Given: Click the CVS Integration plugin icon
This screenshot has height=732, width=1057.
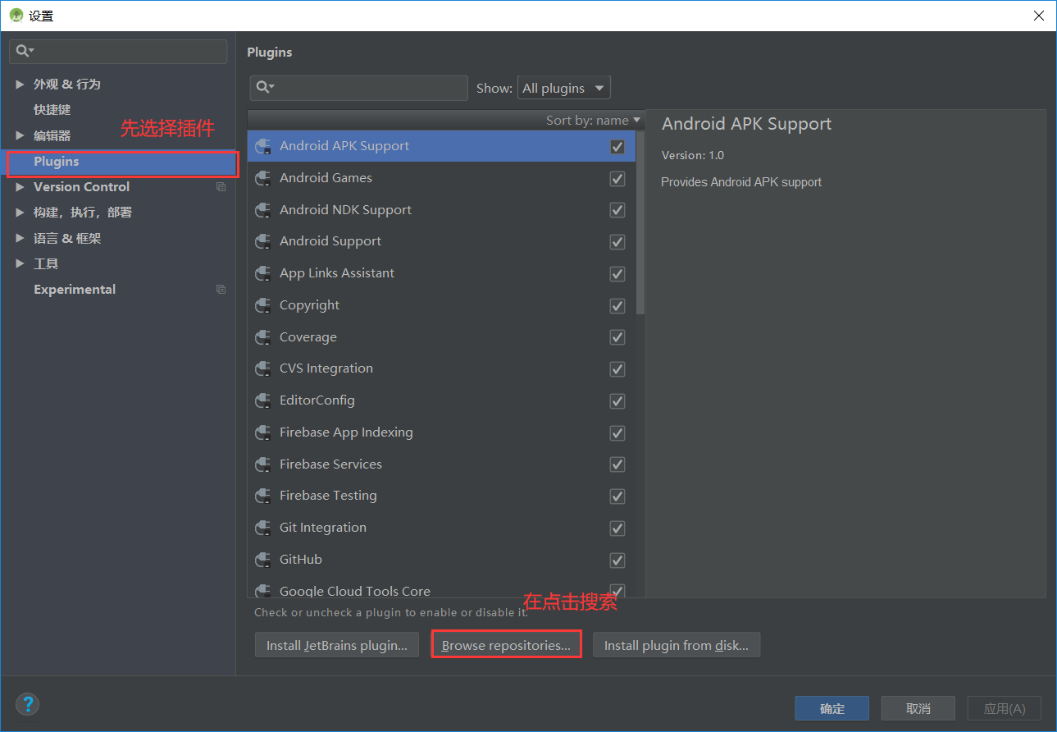Looking at the screenshot, I should click(263, 368).
